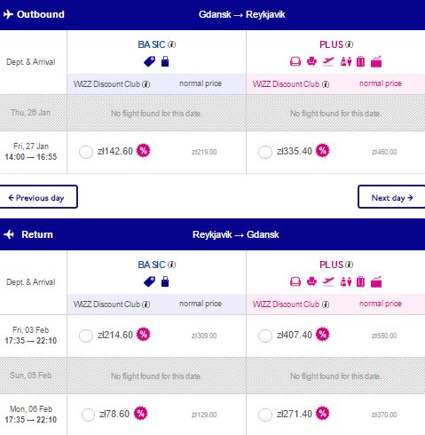Click the plane takeoff icon under return PLUS
Viewport: 425px width, 435px height.
pyautogui.click(x=328, y=281)
